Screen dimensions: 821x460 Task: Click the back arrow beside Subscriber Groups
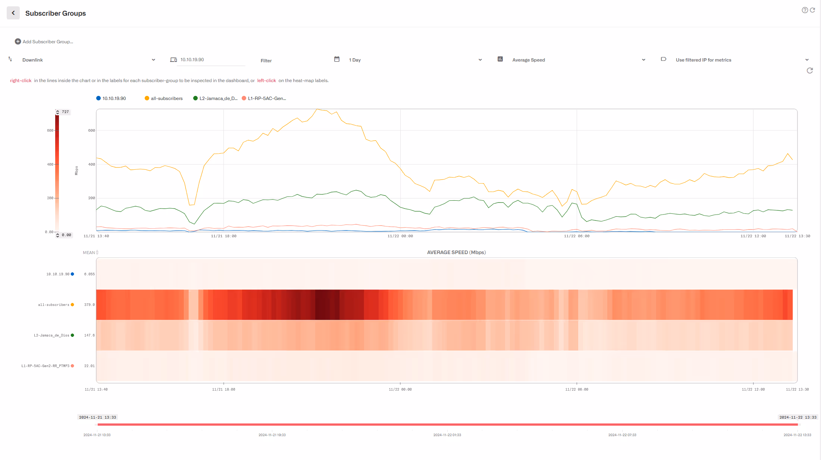[x=13, y=13]
